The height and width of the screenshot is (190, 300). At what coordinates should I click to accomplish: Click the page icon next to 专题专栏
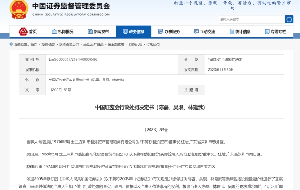[x=267, y=32]
